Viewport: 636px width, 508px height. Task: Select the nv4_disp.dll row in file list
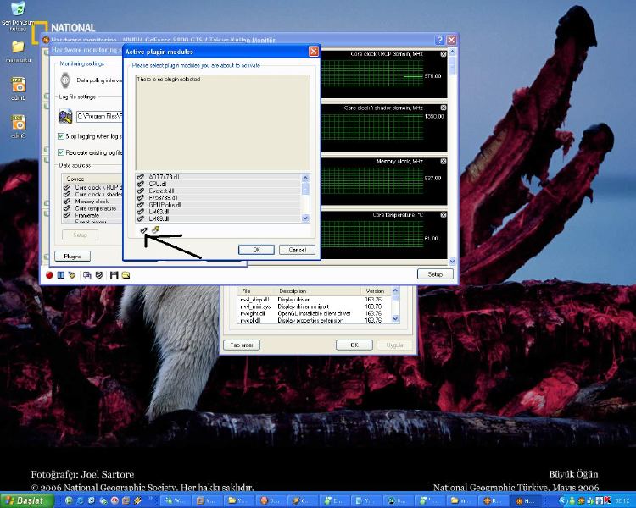coord(315,300)
